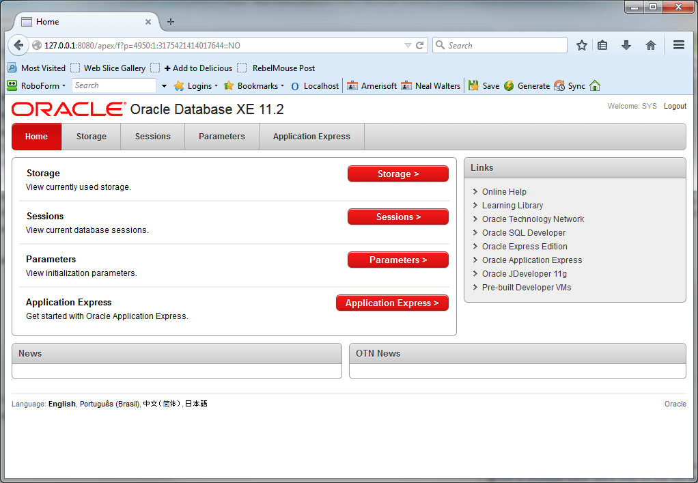698x483 pixels.
Task: Go back using the browser back arrow
Action: click(x=18, y=45)
